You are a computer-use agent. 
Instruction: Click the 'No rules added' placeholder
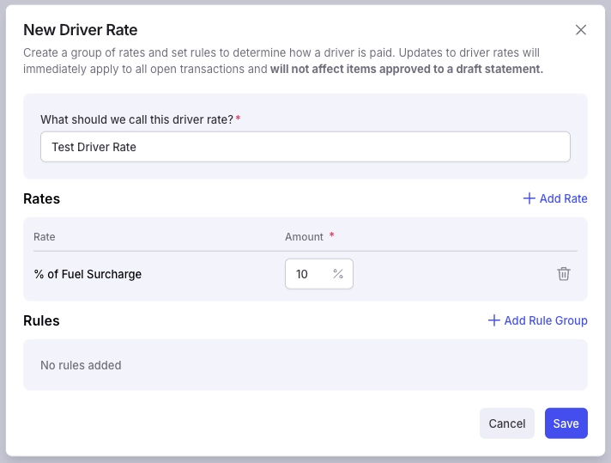click(81, 365)
